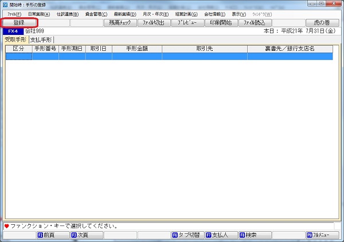Click the F3 次頁 function key button
344x242 pixels.
pyautogui.click(x=87, y=235)
